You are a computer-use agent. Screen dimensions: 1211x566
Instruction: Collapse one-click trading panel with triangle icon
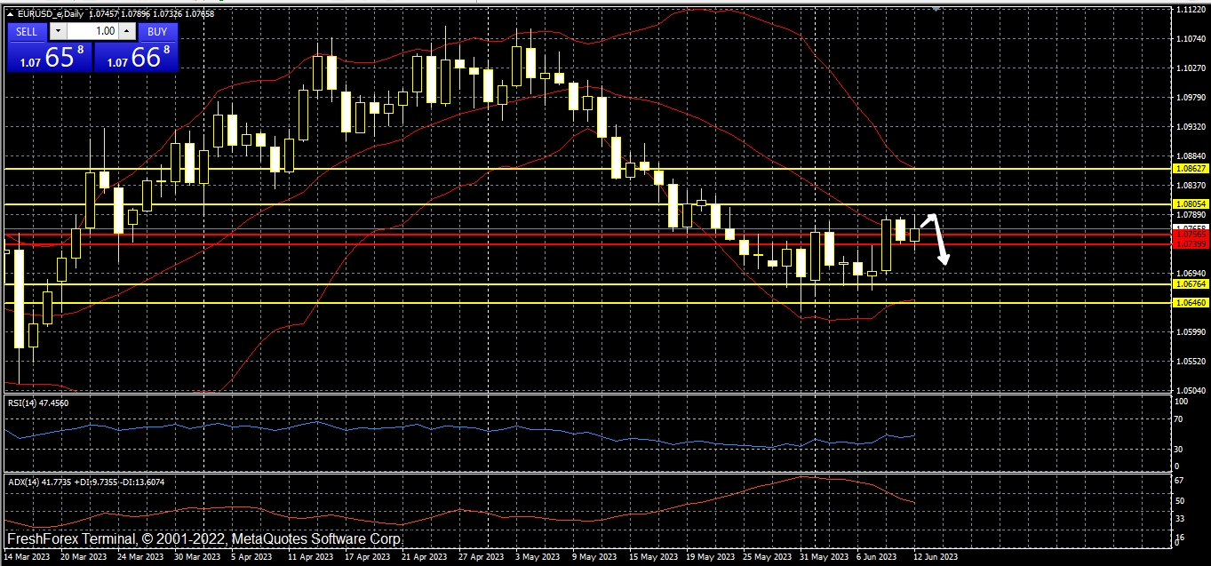(10, 13)
